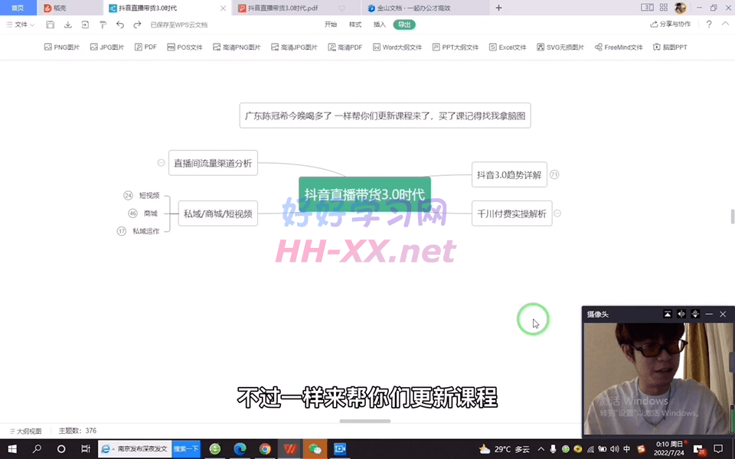The width and height of the screenshot is (735, 459).
Task: Expand the 商城 node counter 46
Action: pos(132,213)
